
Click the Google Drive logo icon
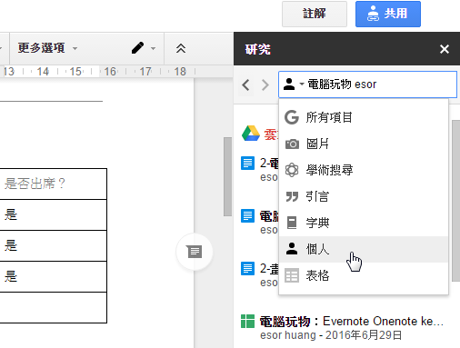pyautogui.click(x=251, y=134)
